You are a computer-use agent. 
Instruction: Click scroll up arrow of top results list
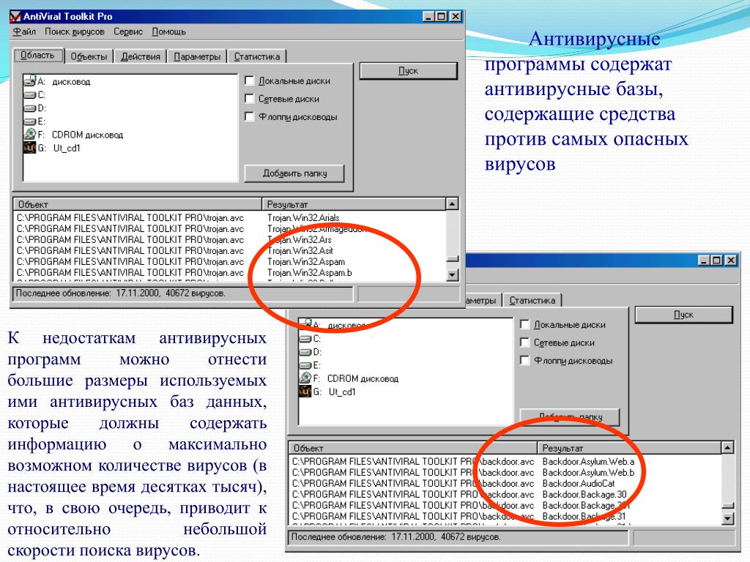click(x=452, y=204)
